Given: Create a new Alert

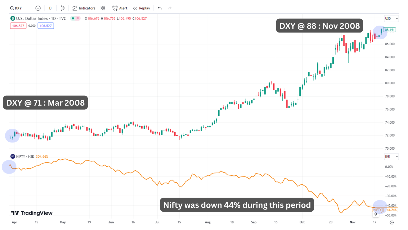Looking at the screenshot, I should (x=120, y=8).
